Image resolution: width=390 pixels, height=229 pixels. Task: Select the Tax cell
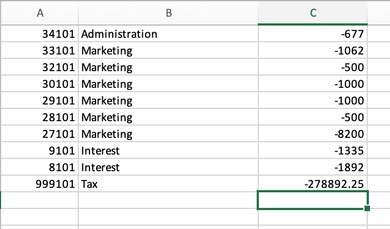168,183
